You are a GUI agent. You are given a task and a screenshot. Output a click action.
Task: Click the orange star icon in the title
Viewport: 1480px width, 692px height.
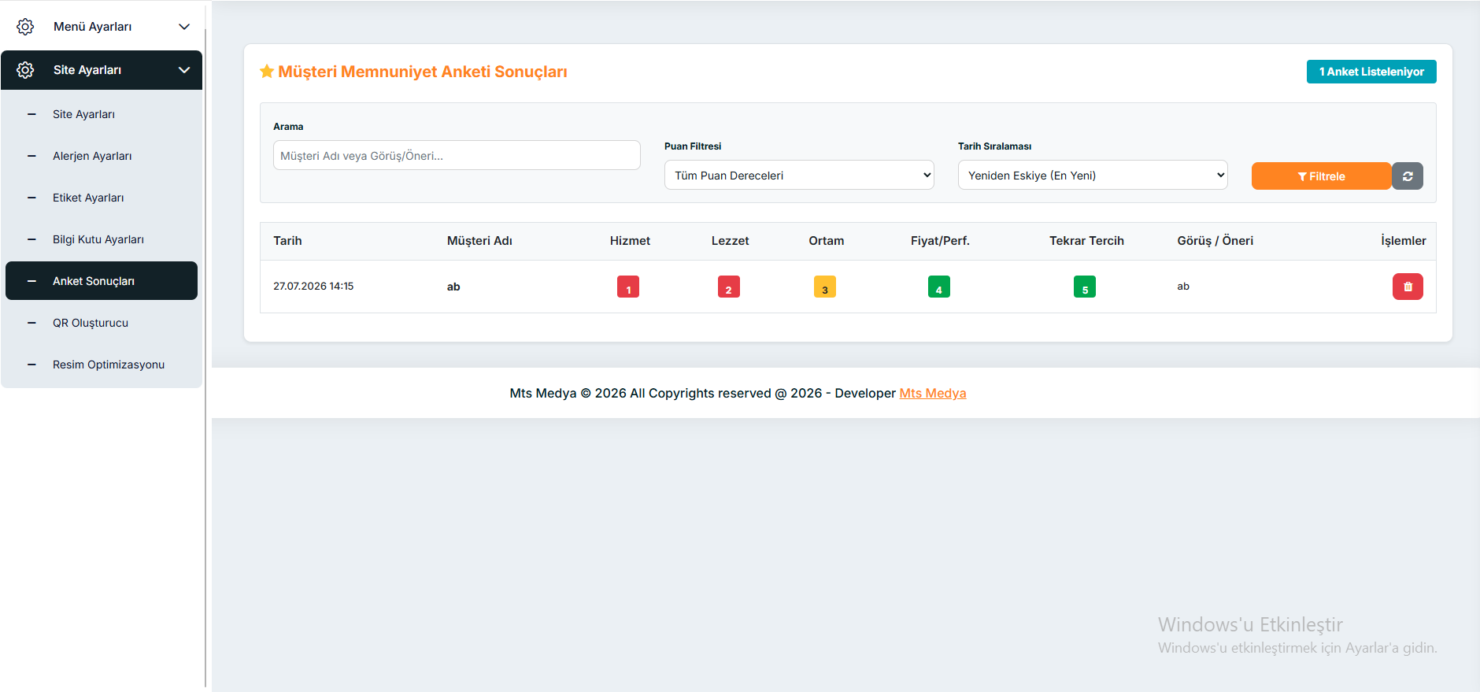267,72
